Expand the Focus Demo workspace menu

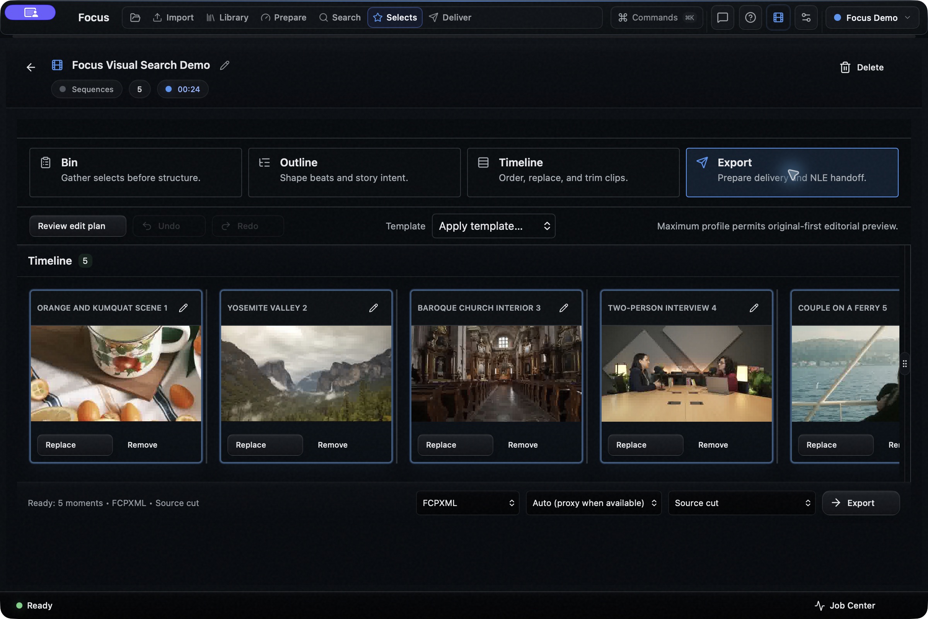[x=872, y=17]
